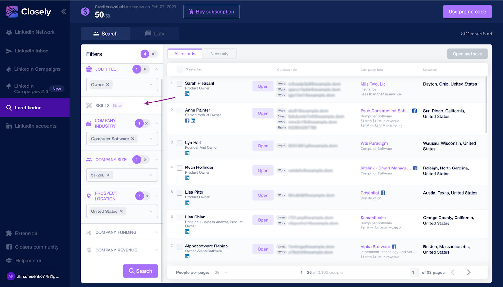
Task: Open LinkedIn Network in sidebar
Action: 30,32
